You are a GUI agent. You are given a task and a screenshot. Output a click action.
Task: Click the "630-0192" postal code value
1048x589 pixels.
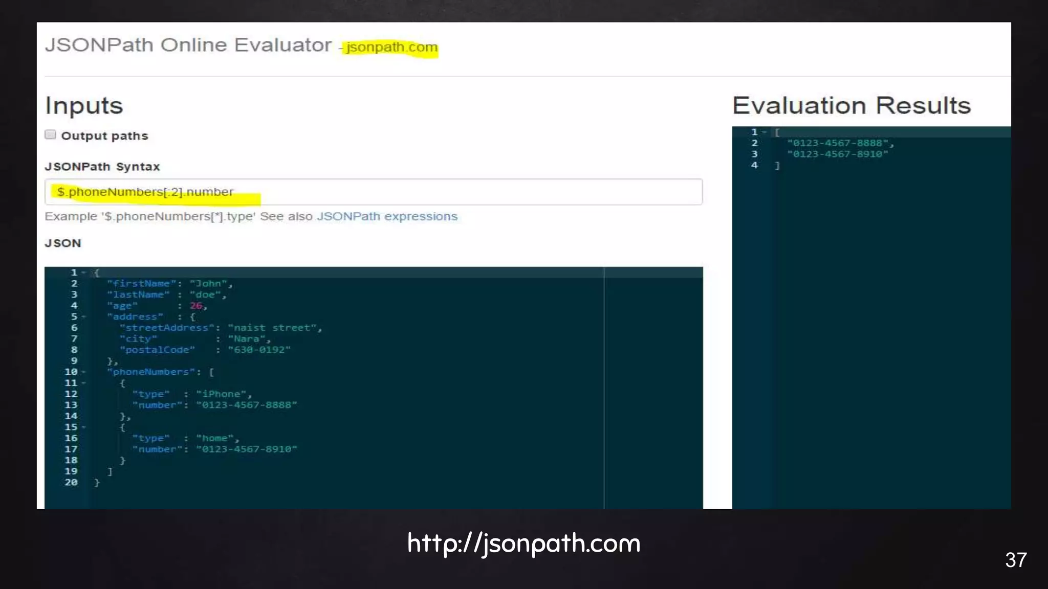click(259, 350)
